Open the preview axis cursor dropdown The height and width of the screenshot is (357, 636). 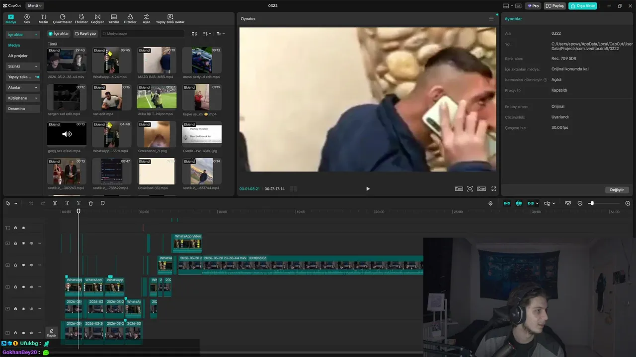coord(554,203)
